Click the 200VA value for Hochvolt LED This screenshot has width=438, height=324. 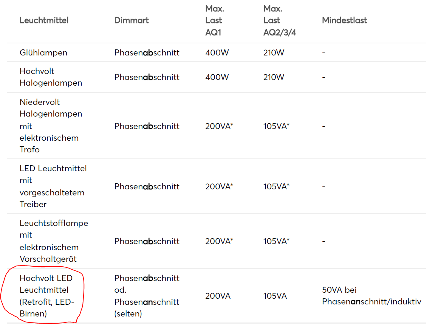pyautogui.click(x=218, y=296)
